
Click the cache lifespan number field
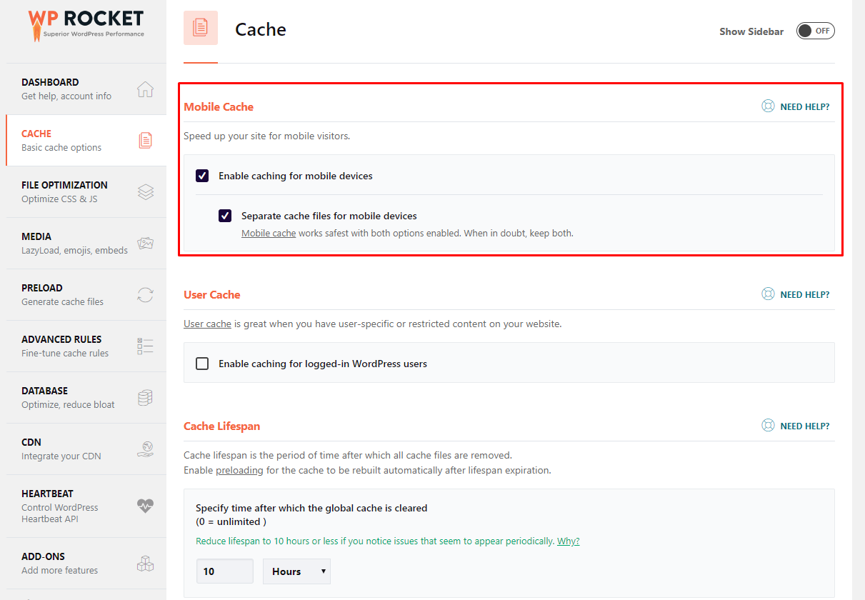(225, 571)
